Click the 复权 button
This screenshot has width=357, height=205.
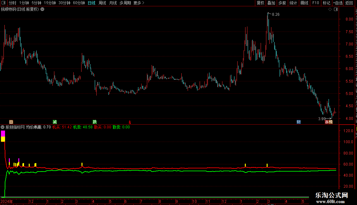(x=260, y=3)
